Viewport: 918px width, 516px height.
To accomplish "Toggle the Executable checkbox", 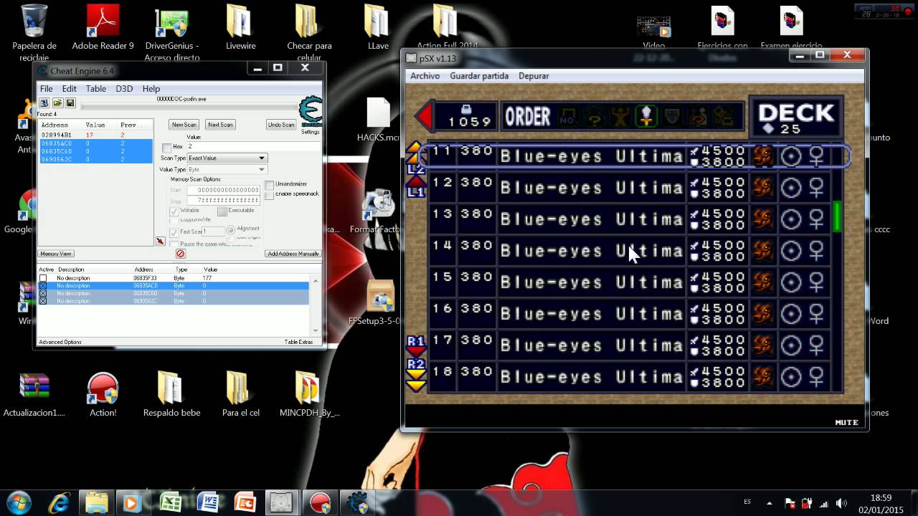I will pos(222,211).
